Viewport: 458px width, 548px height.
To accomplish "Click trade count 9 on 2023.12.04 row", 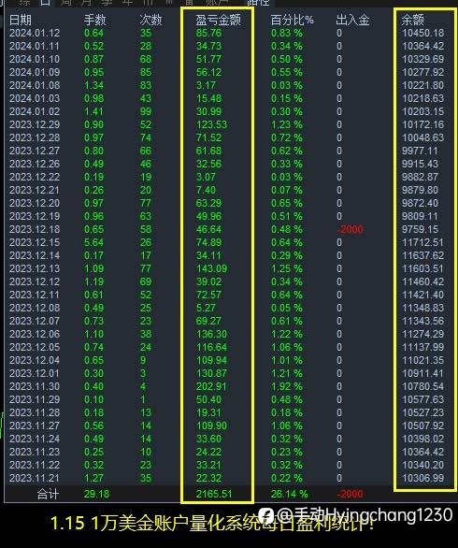I will (x=143, y=360).
